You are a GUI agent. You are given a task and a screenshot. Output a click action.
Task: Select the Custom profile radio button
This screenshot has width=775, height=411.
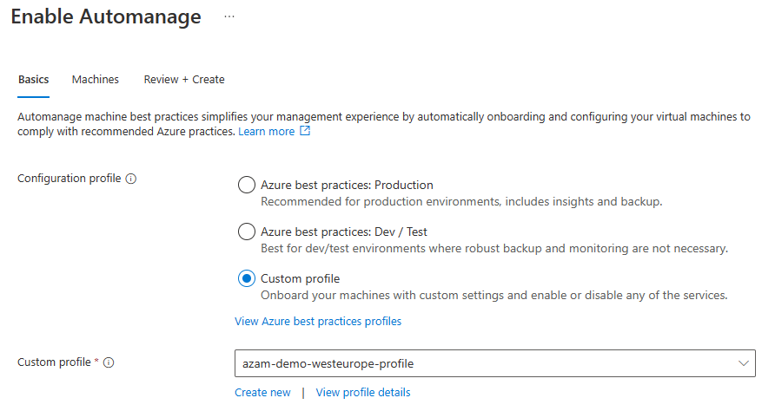(246, 278)
